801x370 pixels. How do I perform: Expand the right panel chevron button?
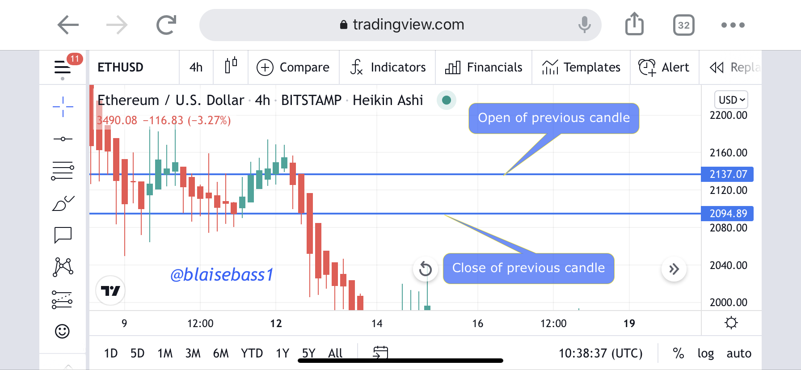(x=674, y=269)
